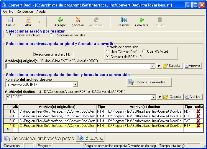Click the red X result icon in row 1
The image size is (207, 149).
198,111
